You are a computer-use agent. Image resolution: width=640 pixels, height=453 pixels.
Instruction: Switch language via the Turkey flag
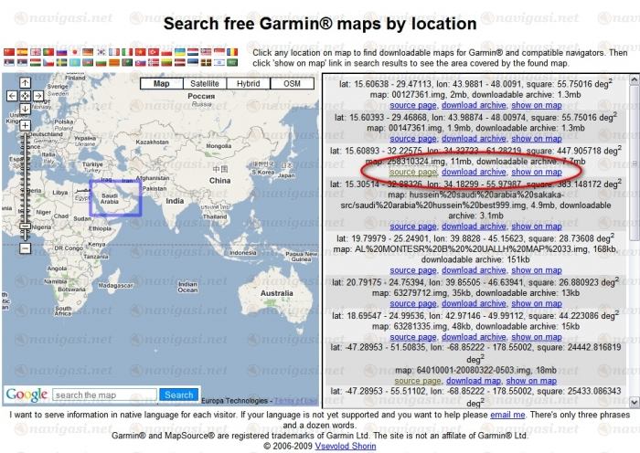pyautogui.click(x=153, y=52)
